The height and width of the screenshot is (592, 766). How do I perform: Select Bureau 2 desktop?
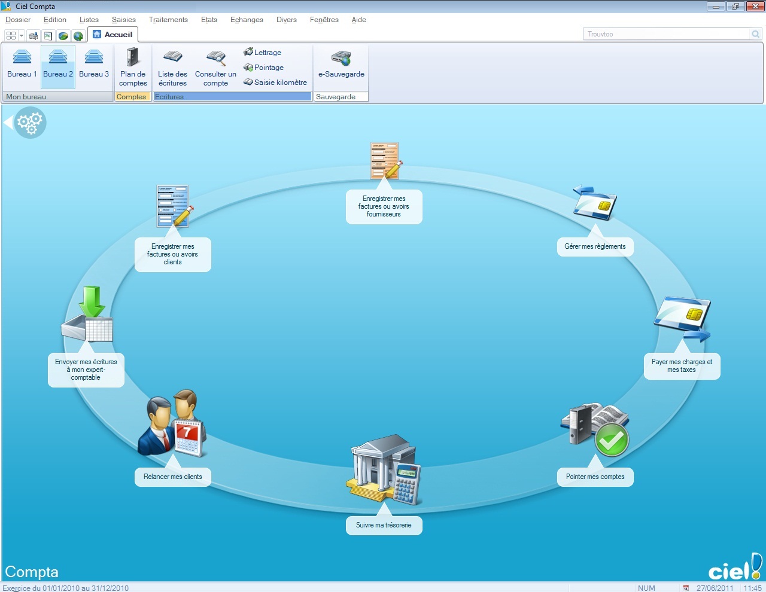(58, 63)
